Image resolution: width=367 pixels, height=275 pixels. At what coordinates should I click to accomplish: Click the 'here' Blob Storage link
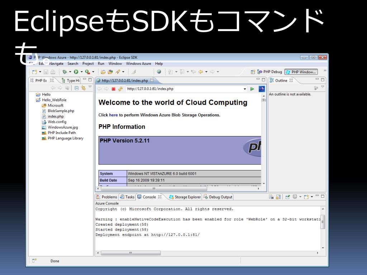click(x=114, y=115)
